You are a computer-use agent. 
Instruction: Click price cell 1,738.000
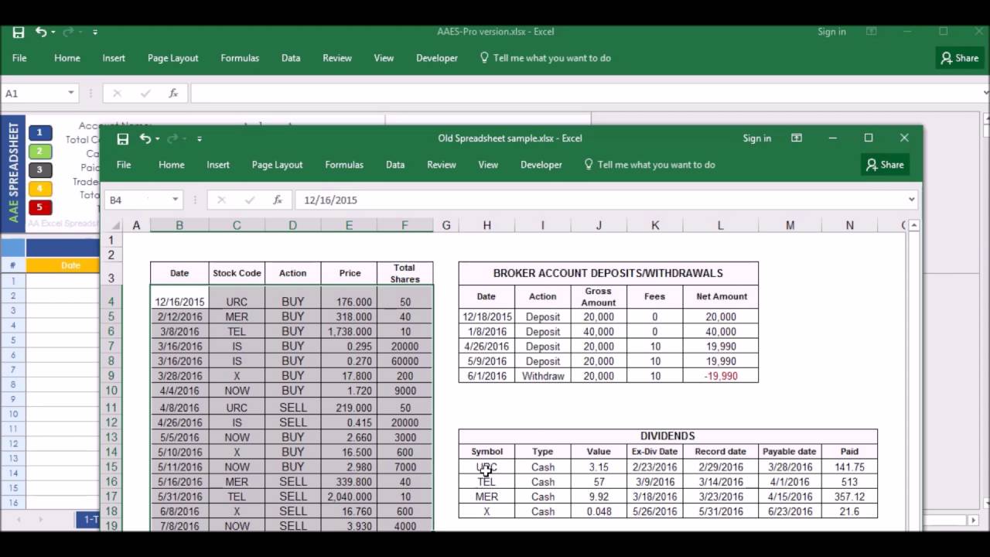point(350,331)
